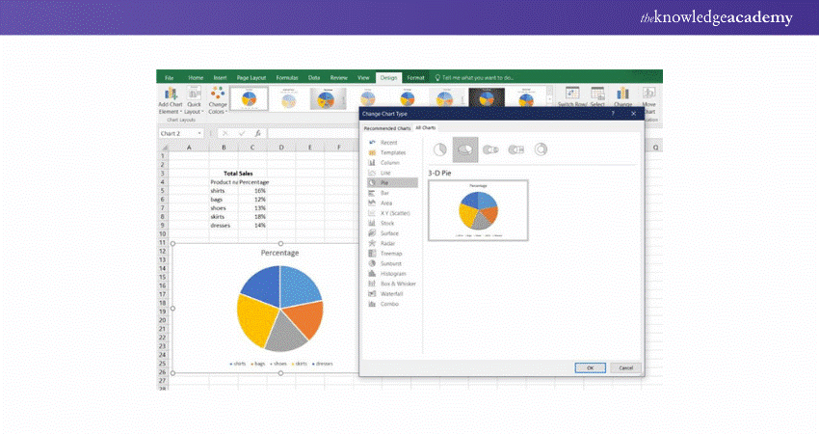Click the Move Chart icon in ribbon

pos(649,97)
